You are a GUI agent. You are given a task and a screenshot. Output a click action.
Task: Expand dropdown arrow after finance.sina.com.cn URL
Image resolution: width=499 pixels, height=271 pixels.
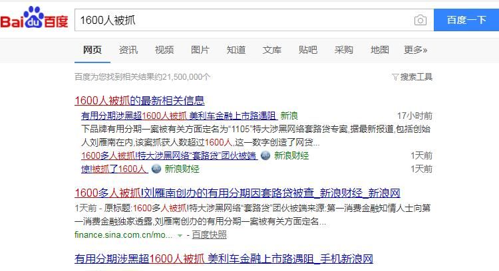[179, 235]
